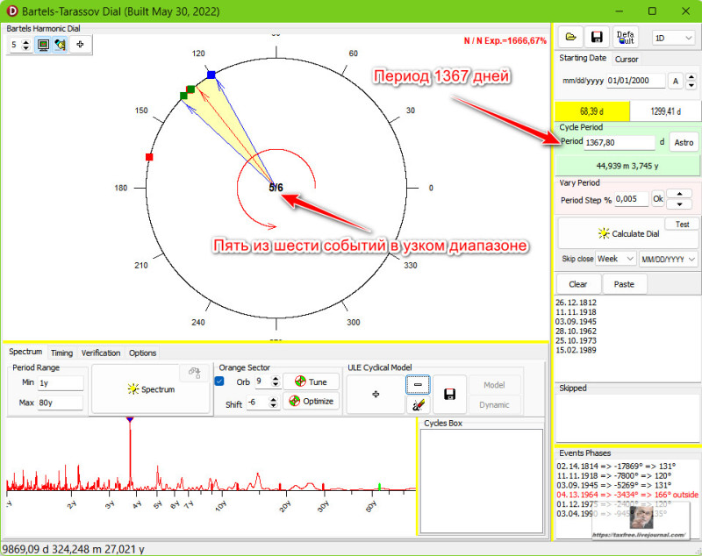Decrease the Shift value spinner

(x=273, y=406)
